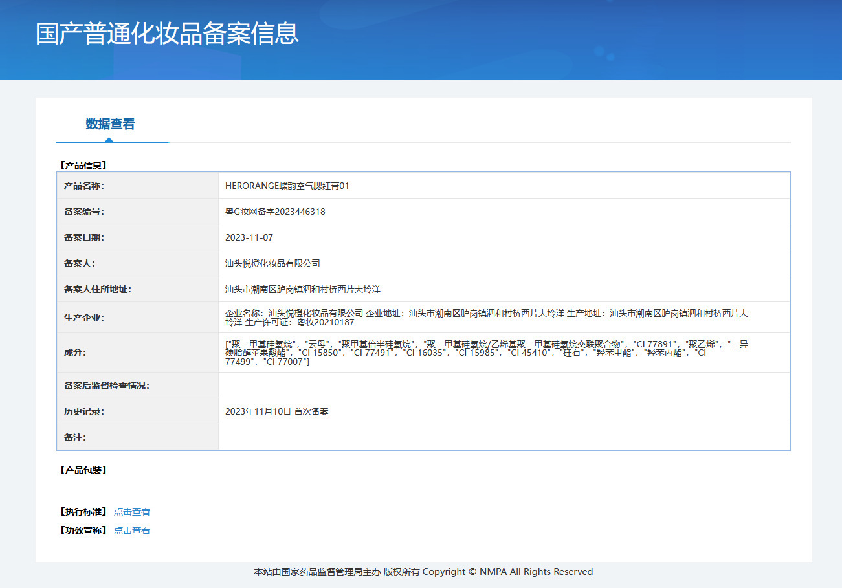Click the company name in the 备案人 row
Image resolution: width=842 pixels, height=588 pixels.
(x=272, y=263)
